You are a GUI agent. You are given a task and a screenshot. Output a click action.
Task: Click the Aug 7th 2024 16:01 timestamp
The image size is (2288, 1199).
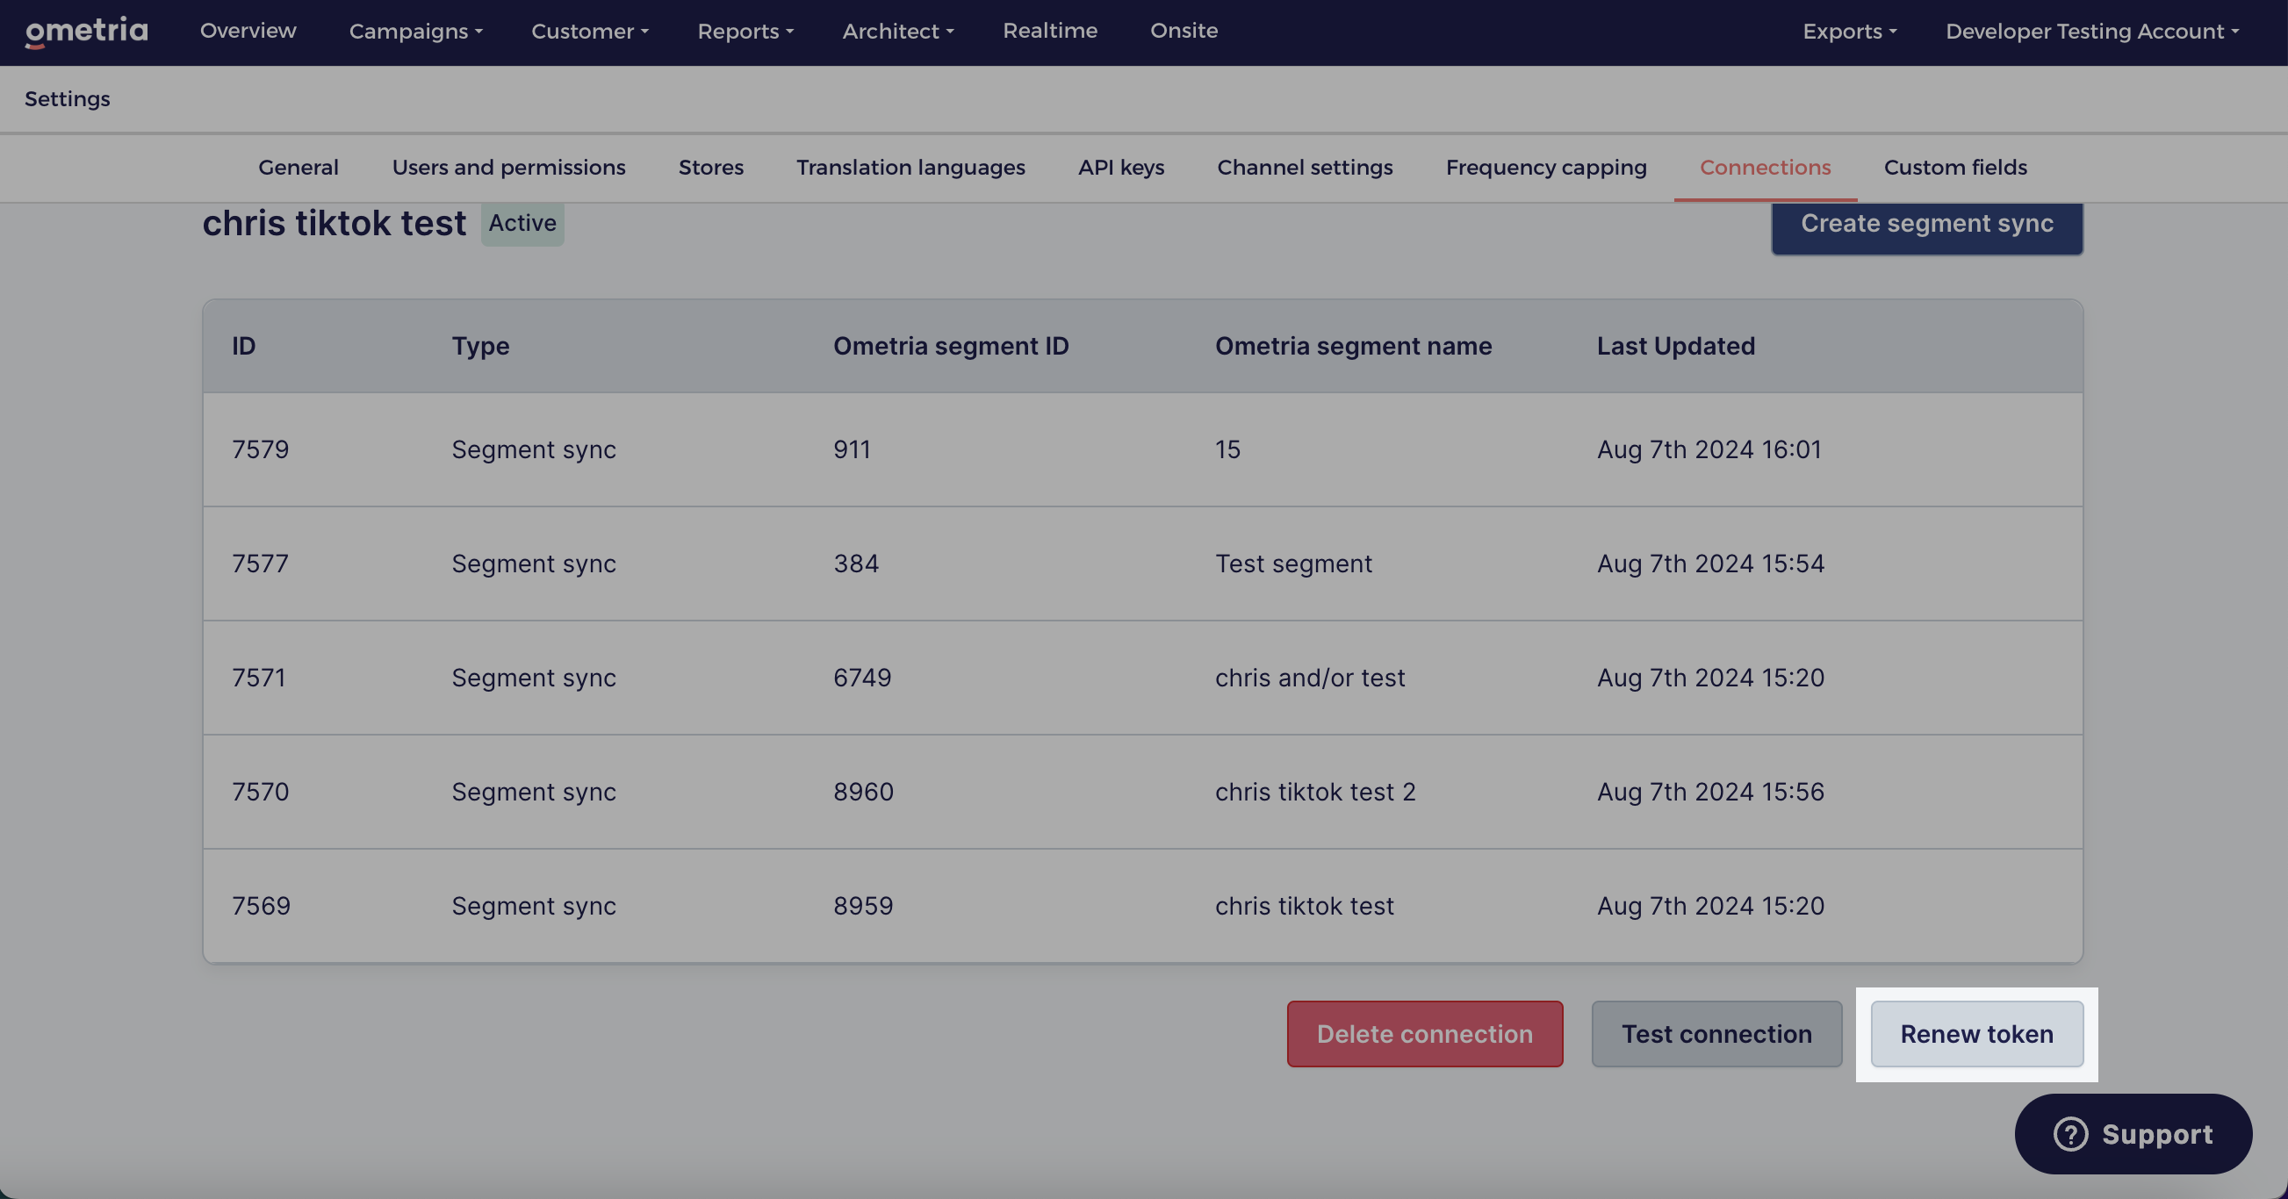(1708, 449)
